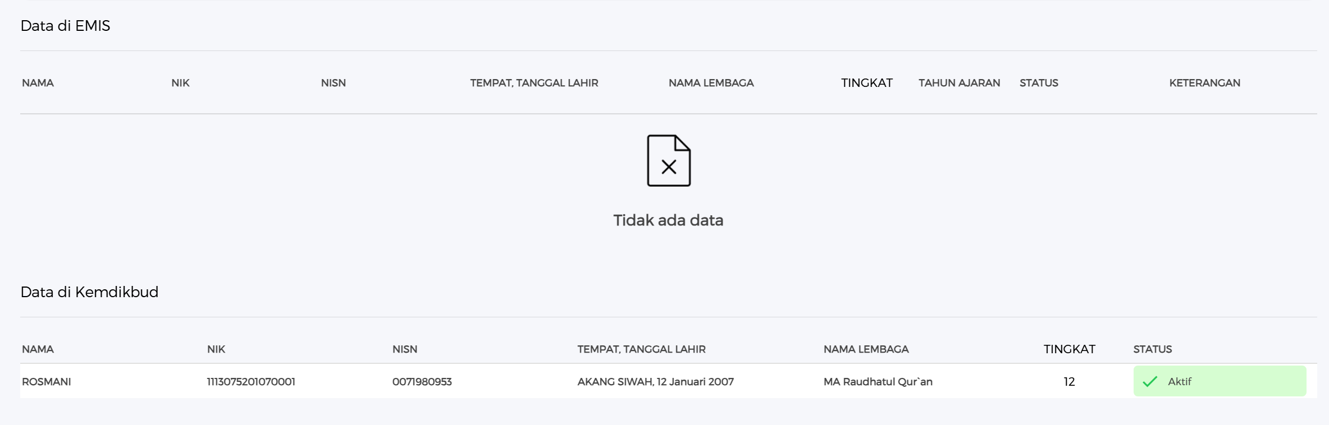Click NAMA LEMBAGA header in Kemdikbud table

866,349
